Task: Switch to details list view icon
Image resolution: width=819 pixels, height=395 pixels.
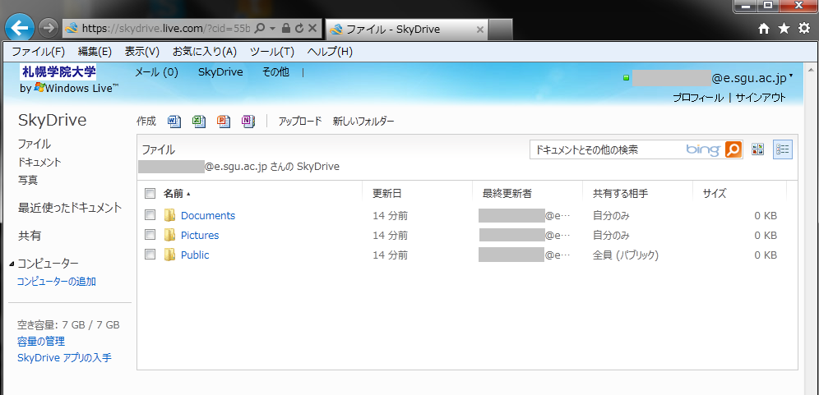Action: tap(783, 149)
